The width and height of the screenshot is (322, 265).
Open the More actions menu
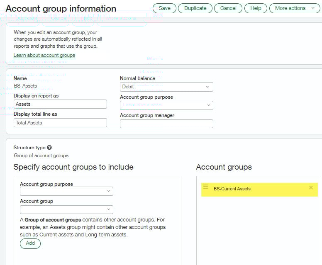[295, 8]
